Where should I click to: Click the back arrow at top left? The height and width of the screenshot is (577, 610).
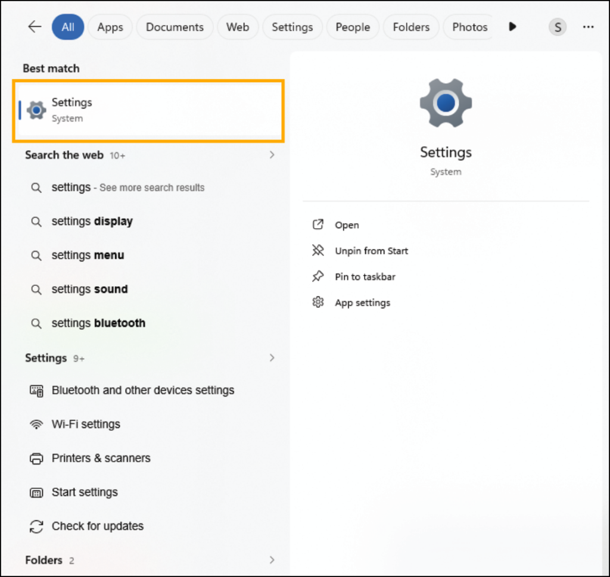[x=34, y=26]
